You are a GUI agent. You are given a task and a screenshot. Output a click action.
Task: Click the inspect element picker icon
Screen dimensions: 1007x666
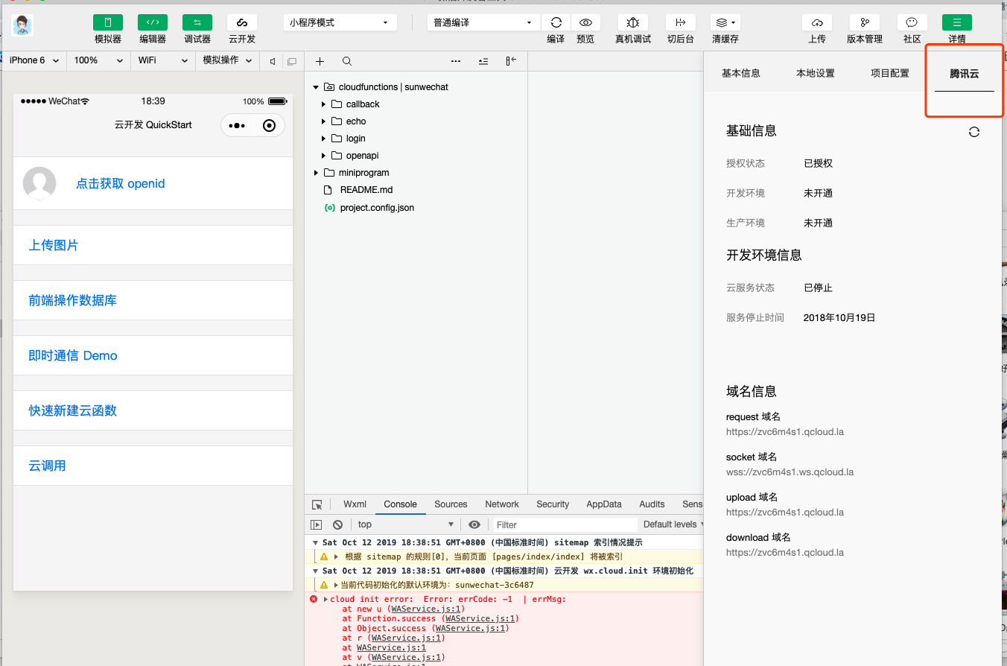point(317,504)
